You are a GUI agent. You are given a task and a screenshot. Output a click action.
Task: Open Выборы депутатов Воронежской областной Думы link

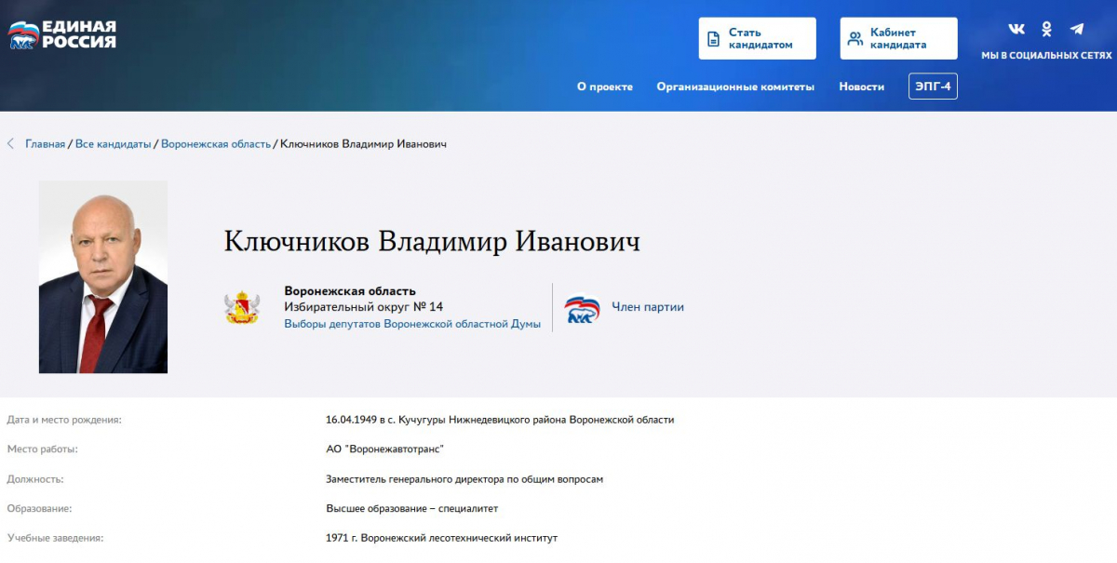(412, 324)
